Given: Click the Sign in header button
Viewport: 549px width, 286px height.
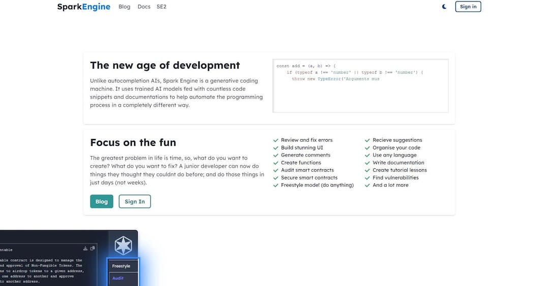Looking at the screenshot, I should pos(468,7).
